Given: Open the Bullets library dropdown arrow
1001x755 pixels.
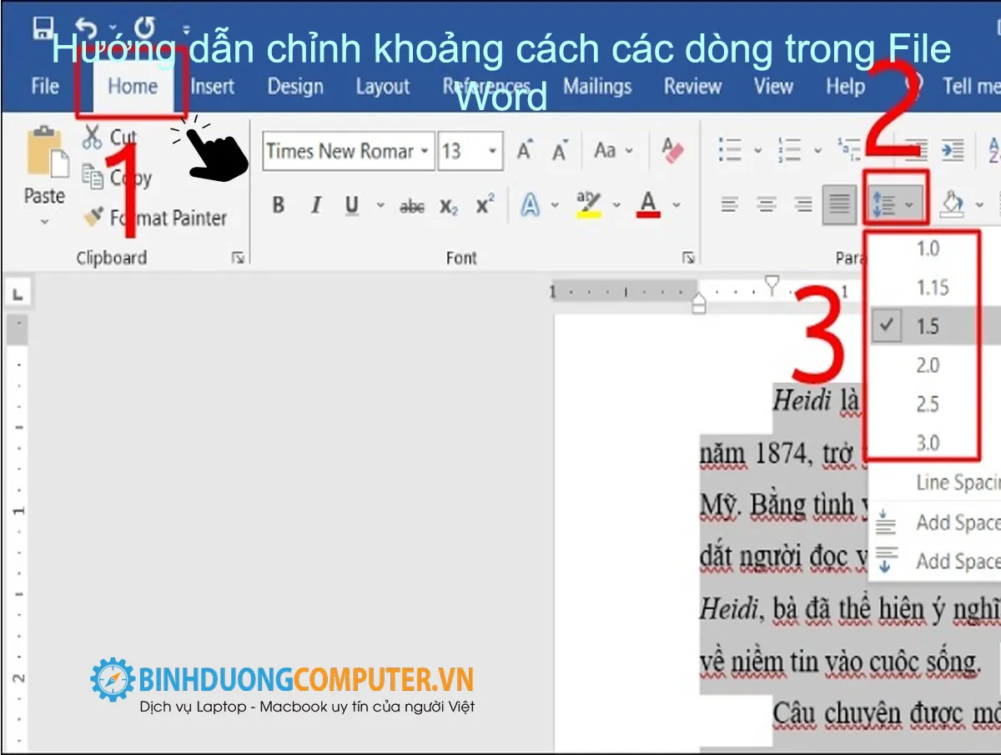Looking at the screenshot, I should 757,151.
